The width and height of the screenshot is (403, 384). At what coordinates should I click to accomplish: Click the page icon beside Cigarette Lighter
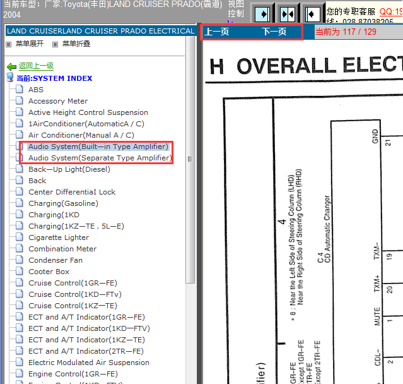point(20,237)
